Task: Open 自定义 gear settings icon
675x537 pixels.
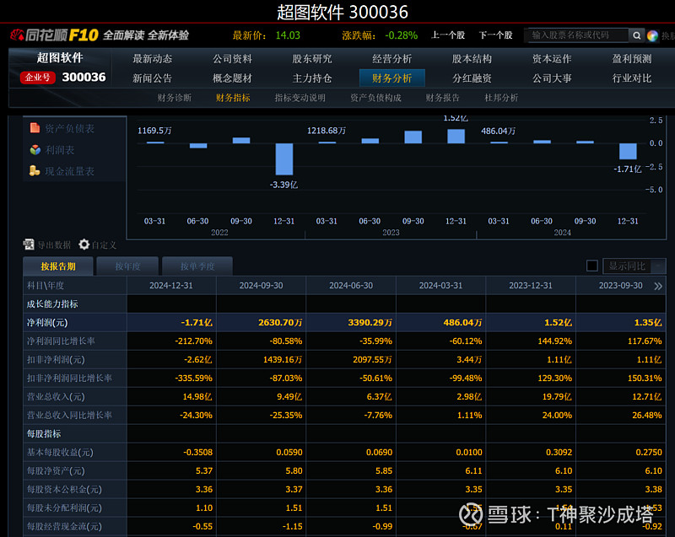Action: click(x=84, y=244)
